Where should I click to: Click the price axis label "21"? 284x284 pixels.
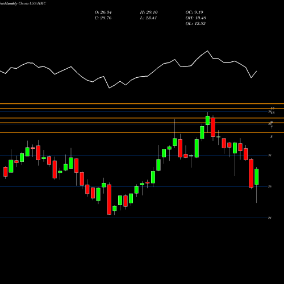pyautogui.click(x=270, y=218)
